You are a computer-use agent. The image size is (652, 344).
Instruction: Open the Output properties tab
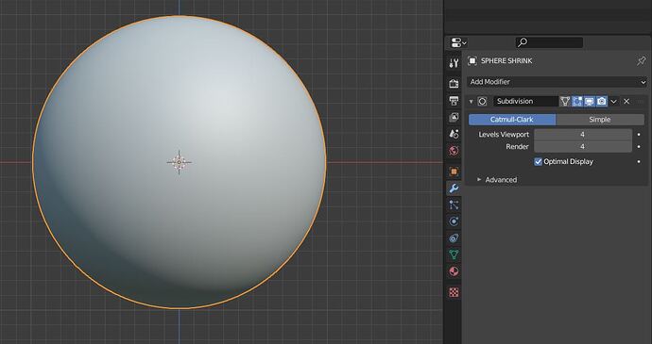pos(454,101)
